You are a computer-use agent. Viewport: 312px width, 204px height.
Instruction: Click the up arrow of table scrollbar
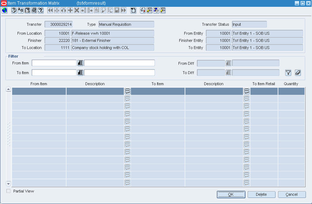(8, 89)
